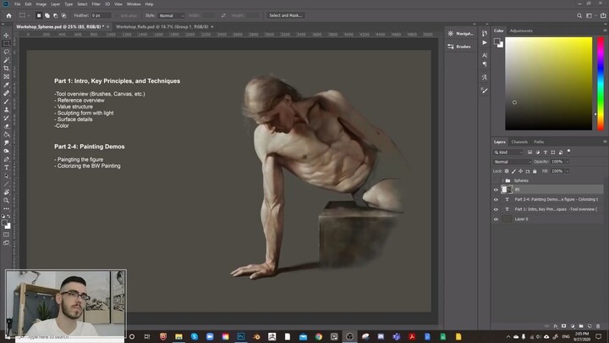Select the Crop tool

6,69
